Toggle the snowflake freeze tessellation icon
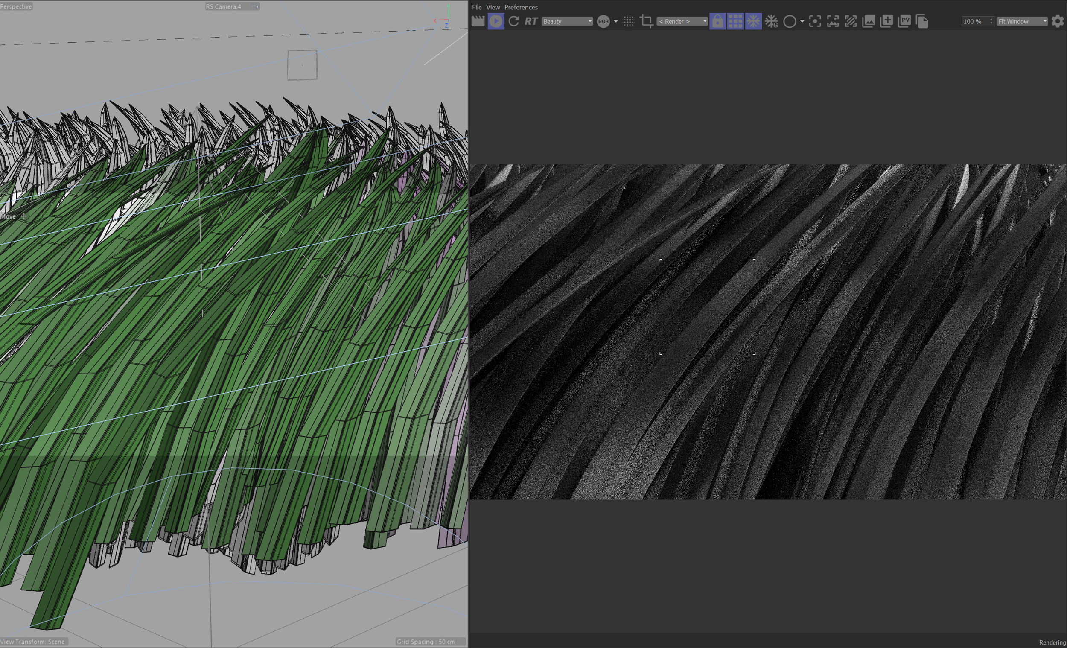 [753, 21]
